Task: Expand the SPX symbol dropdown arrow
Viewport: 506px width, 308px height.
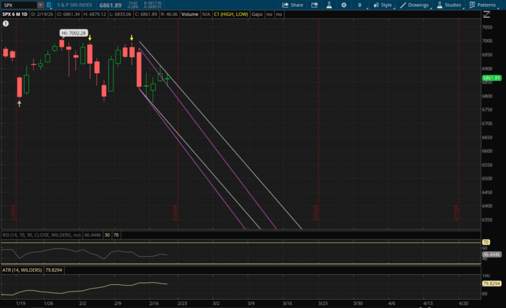Action: click(40, 5)
